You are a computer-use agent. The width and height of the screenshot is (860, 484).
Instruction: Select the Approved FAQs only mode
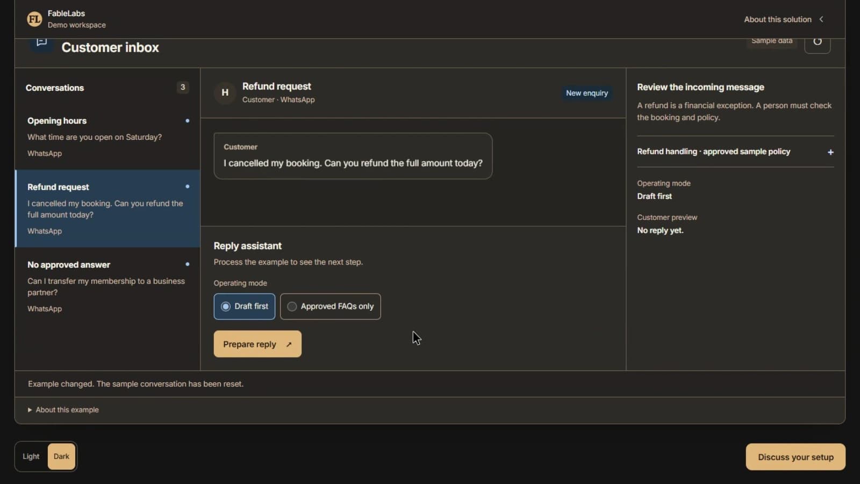331,307
